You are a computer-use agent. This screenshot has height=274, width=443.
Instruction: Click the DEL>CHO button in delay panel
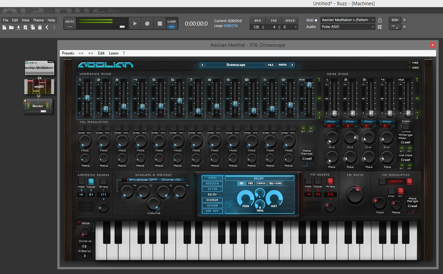click(x=275, y=184)
